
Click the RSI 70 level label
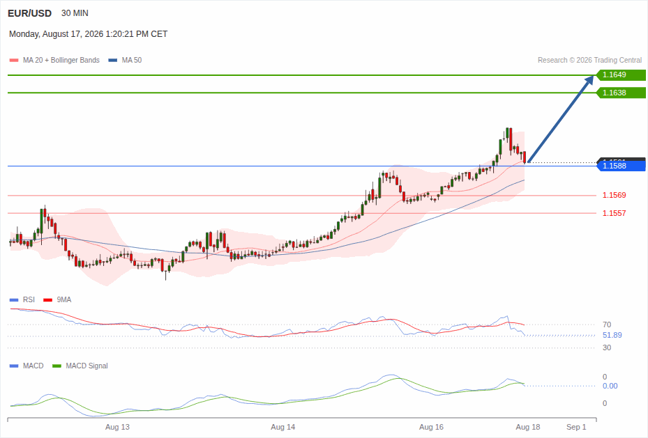[607, 324]
